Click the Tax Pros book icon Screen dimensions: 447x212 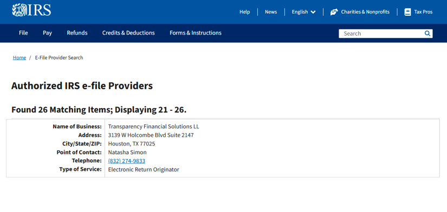(407, 12)
